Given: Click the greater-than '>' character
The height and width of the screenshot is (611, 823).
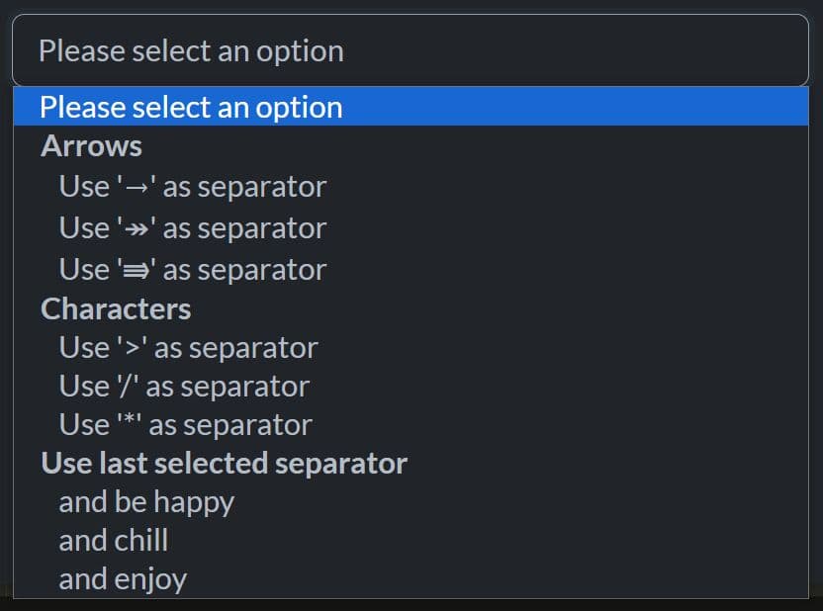Looking at the screenshot, I should point(132,348).
